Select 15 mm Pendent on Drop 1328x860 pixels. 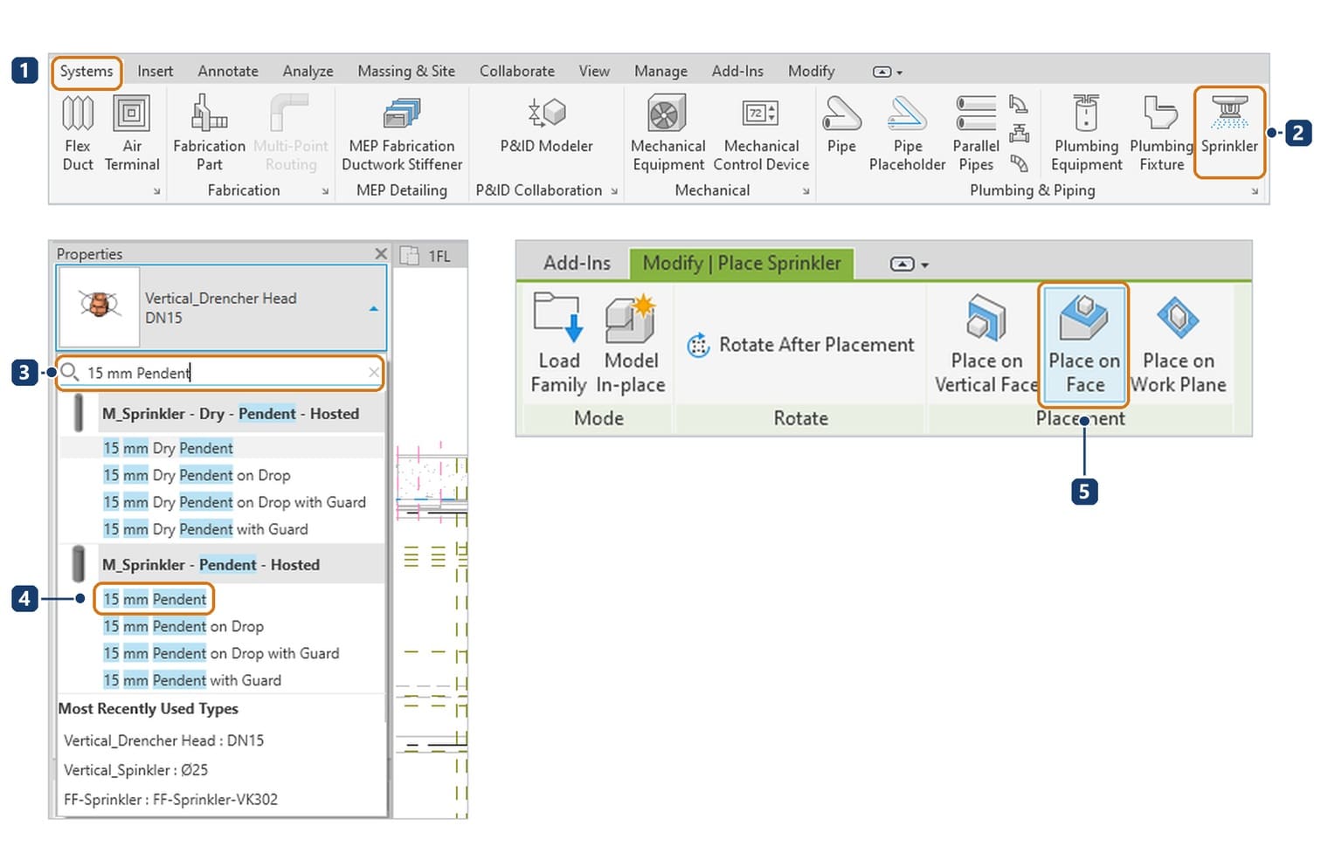183,626
